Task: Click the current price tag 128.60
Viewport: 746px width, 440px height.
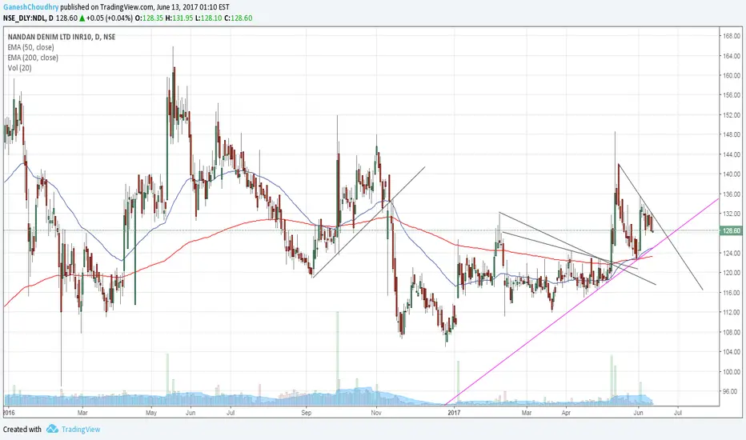Action: coord(732,230)
